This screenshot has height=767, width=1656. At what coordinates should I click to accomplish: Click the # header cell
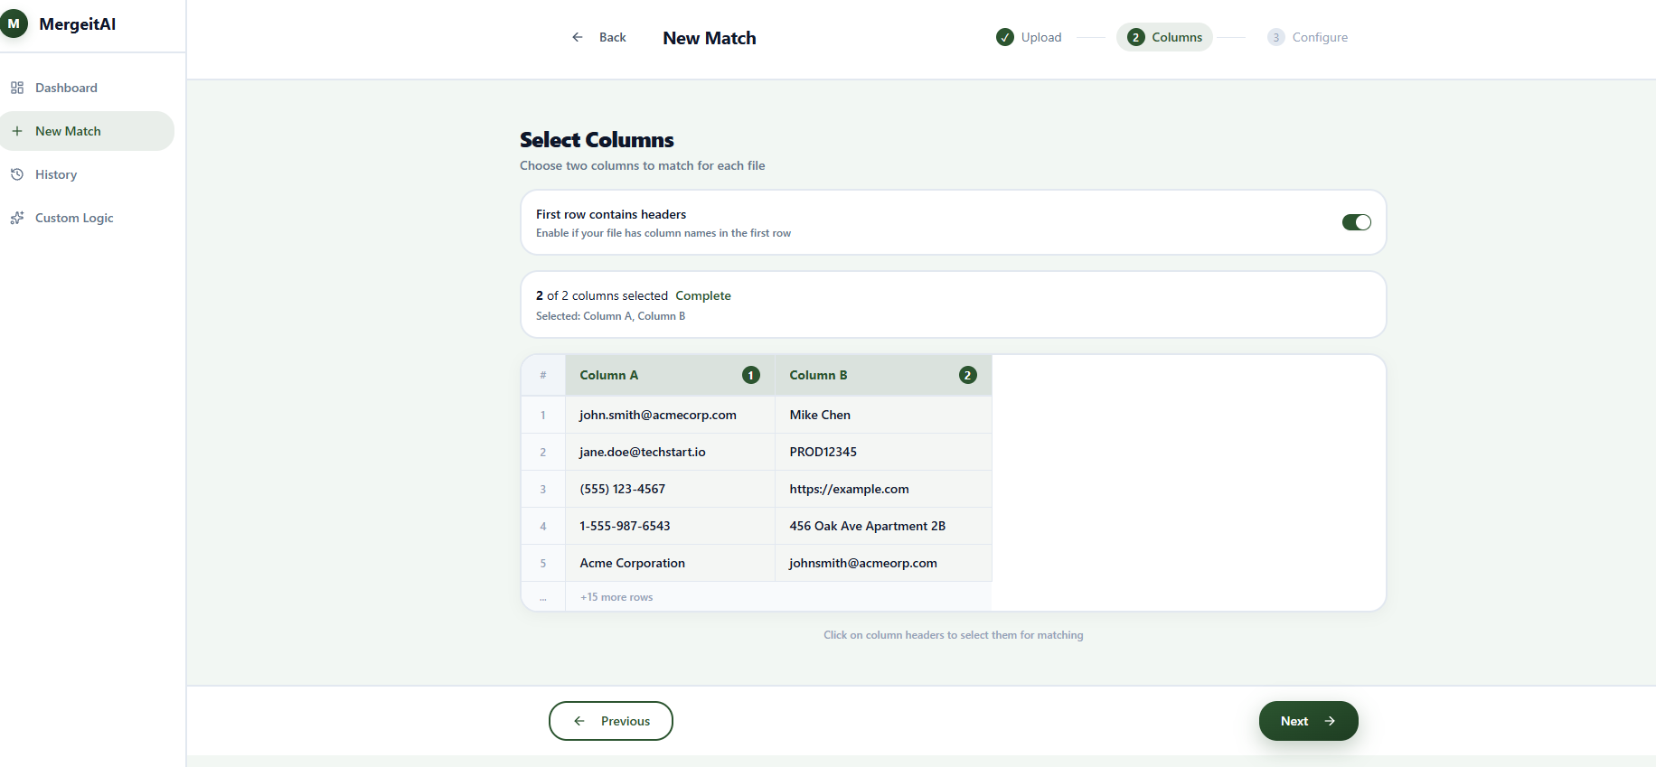tap(543, 375)
